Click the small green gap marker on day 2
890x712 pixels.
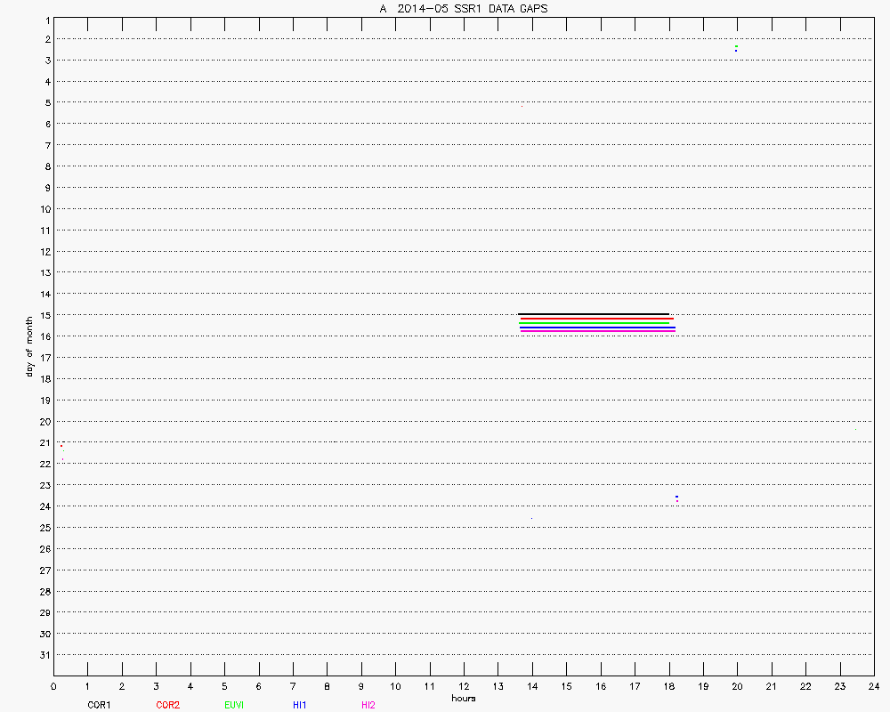736,46
